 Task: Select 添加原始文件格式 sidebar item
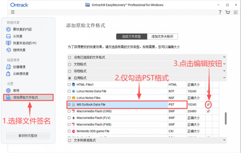[x=28, y=97]
